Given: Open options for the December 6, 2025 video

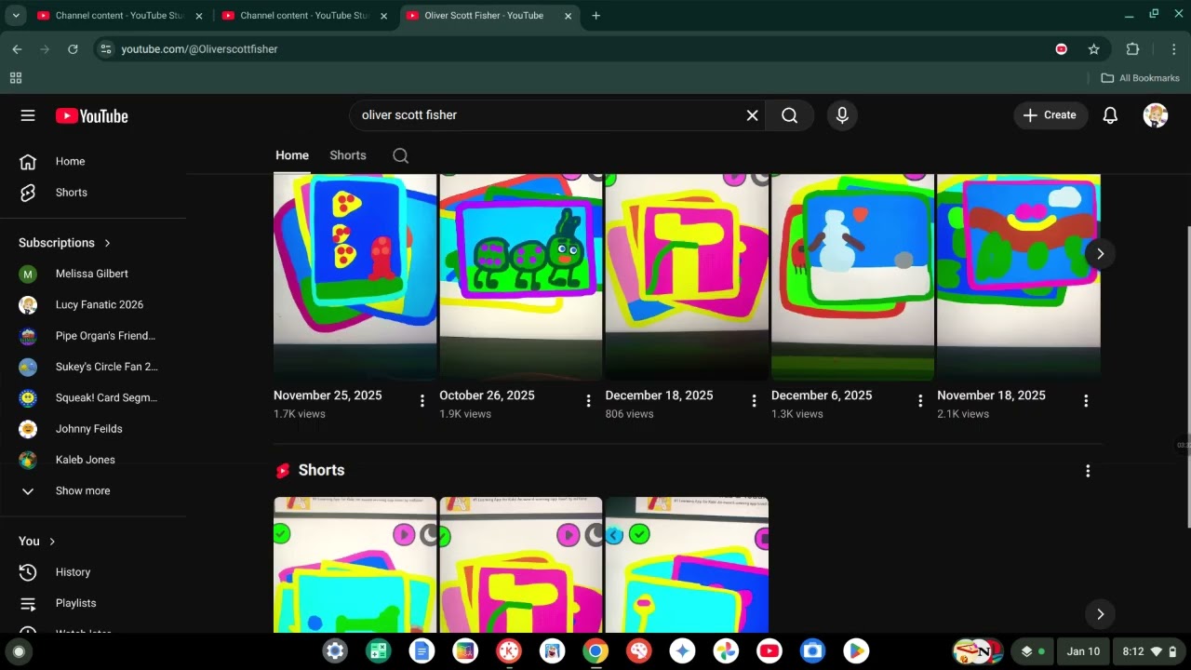Looking at the screenshot, I should tap(920, 401).
